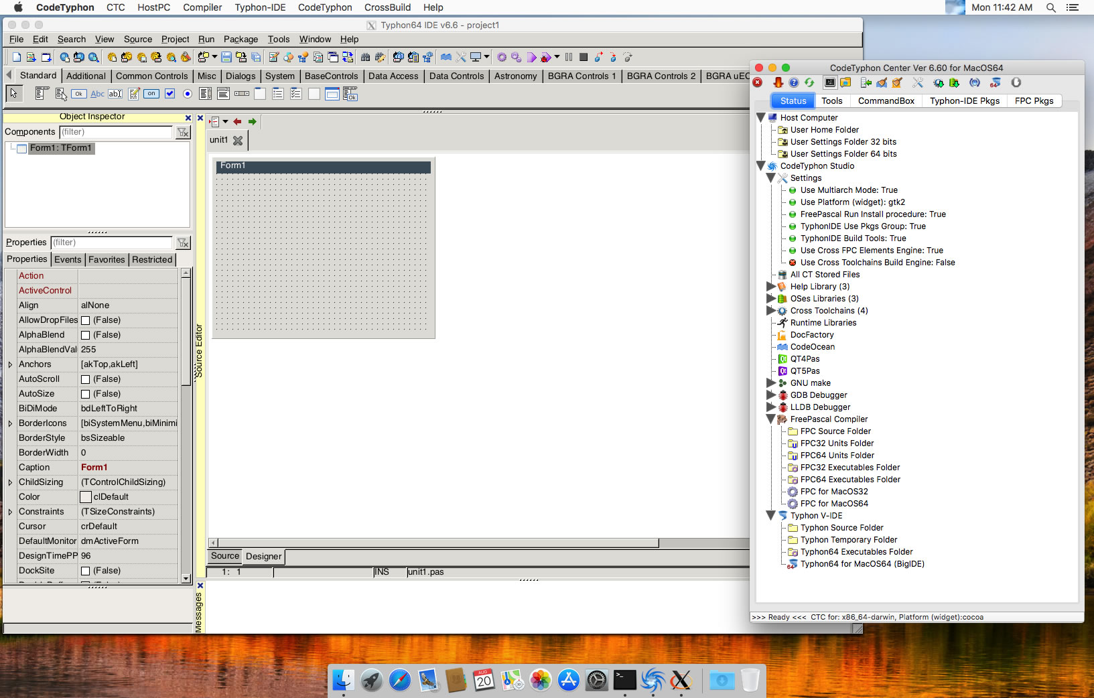This screenshot has height=698, width=1094.
Task: Select the TRadioButton palette component
Action: [188, 94]
